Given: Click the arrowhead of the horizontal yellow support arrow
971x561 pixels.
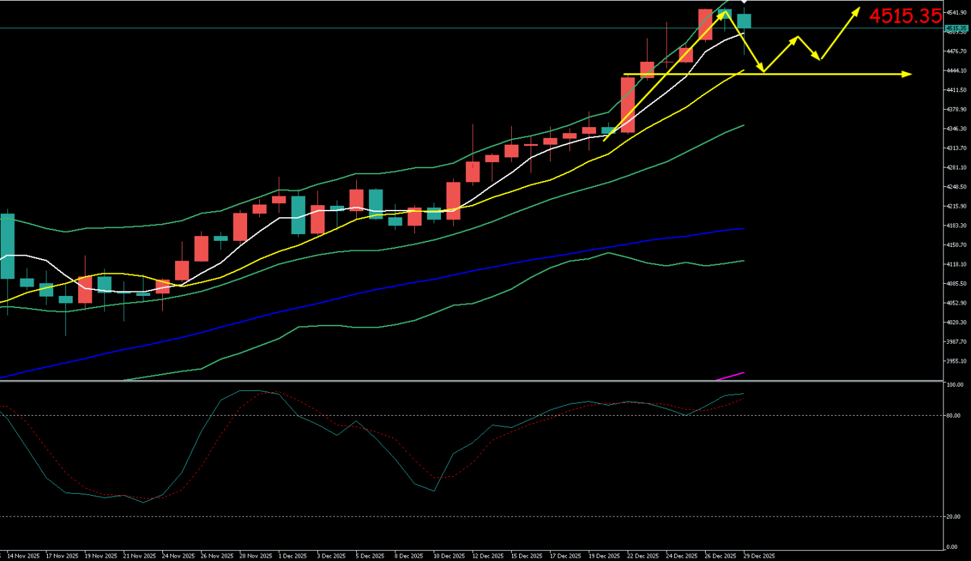Looking at the screenshot, I should coord(907,74).
